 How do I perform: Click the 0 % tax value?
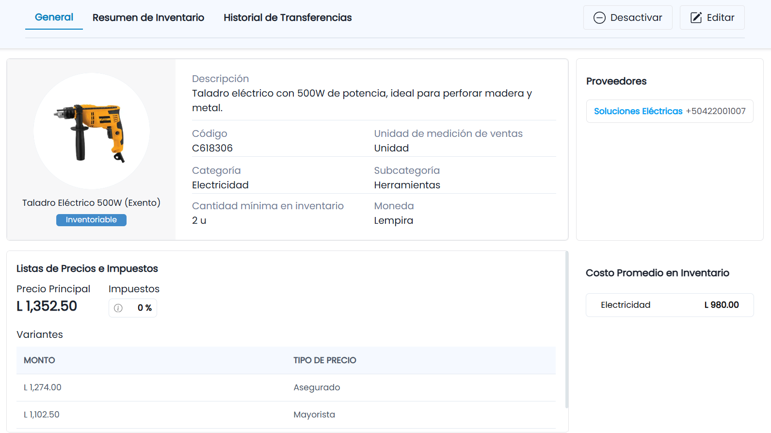click(145, 308)
